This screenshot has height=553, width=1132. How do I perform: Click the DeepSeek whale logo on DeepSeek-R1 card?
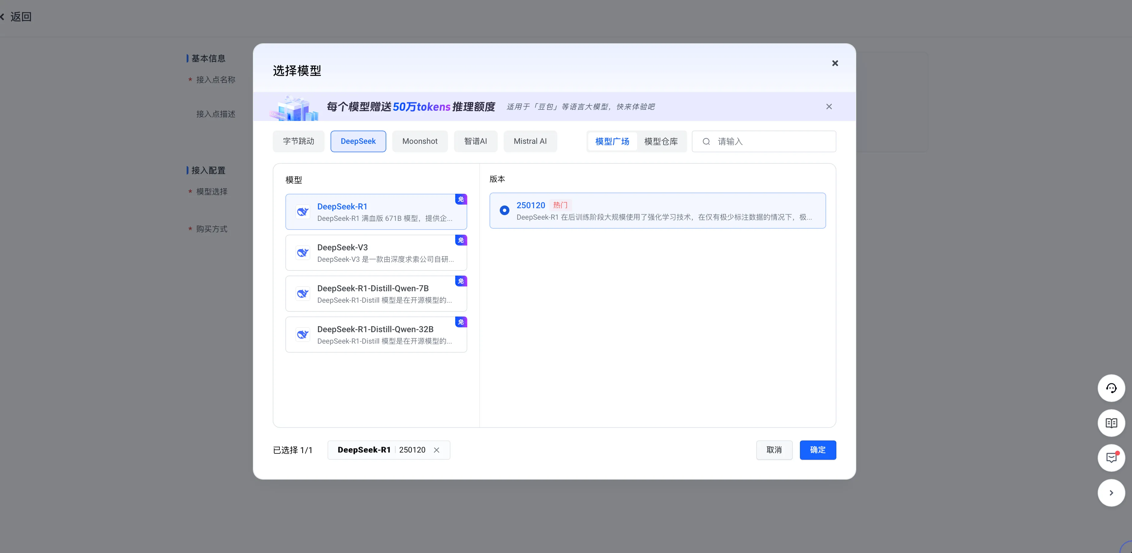point(302,211)
